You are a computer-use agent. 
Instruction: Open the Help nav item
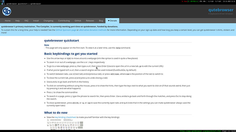(17, 21)
